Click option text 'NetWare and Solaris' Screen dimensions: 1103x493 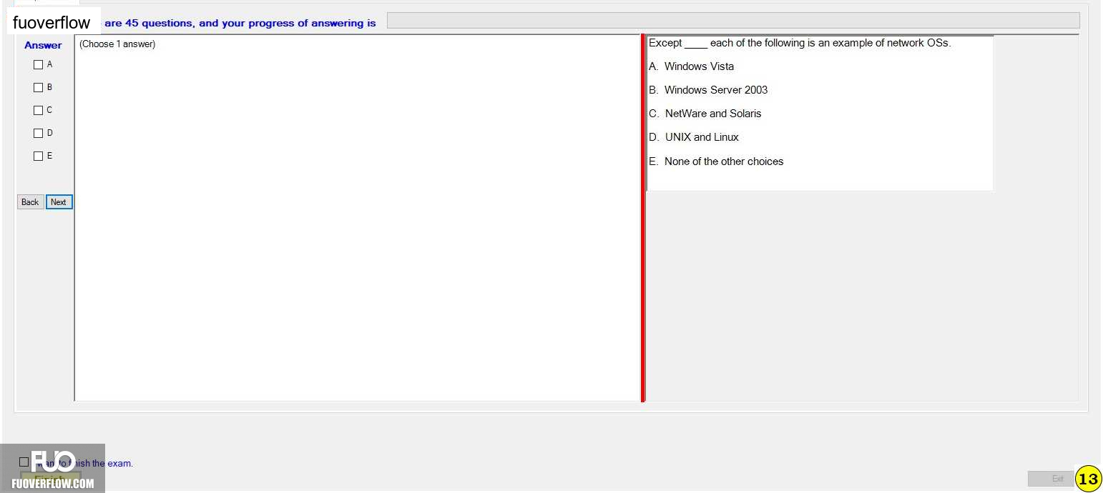[x=713, y=114]
